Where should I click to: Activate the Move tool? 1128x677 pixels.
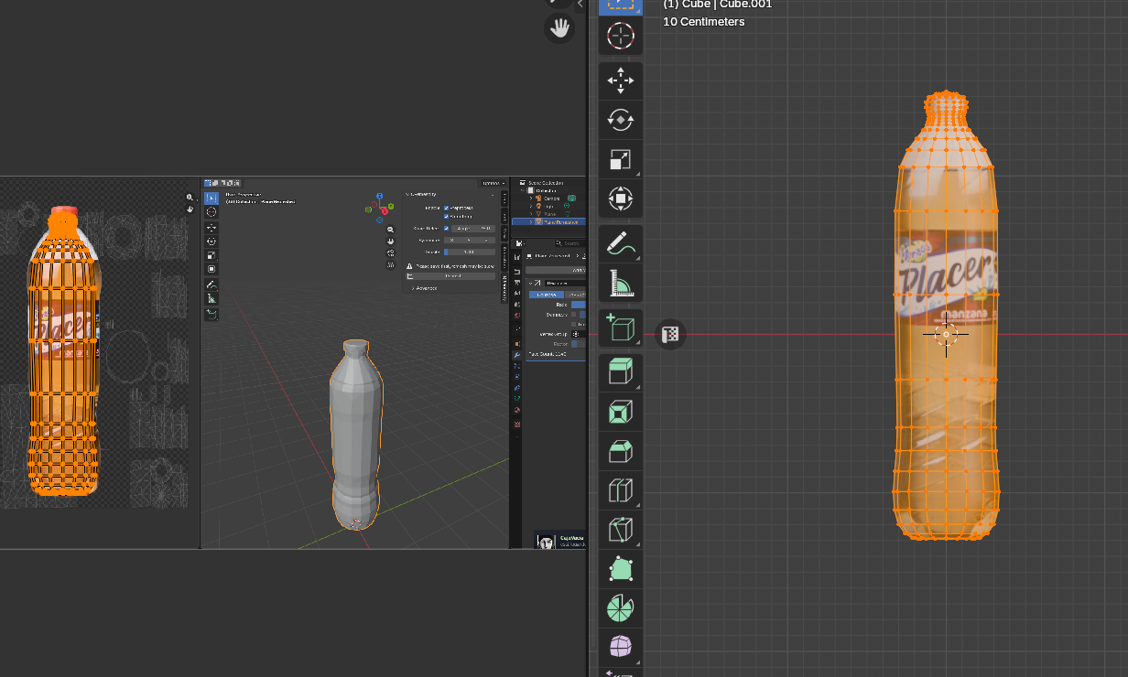[x=620, y=81]
